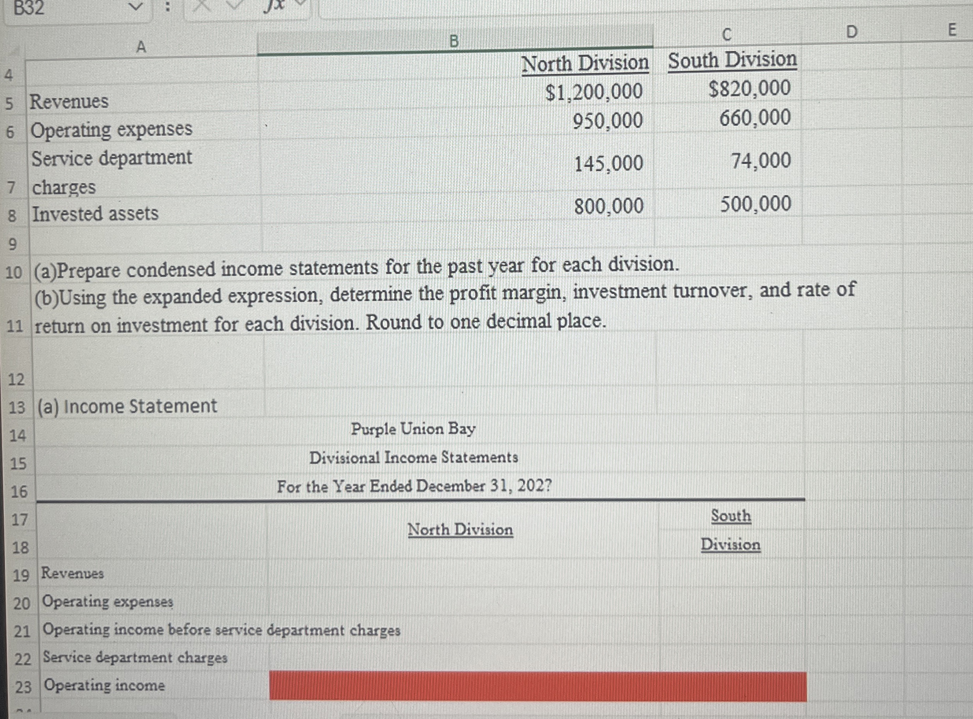The width and height of the screenshot is (973, 719).
Task: Expand the dropdown next to fx
Action: [301, 3]
